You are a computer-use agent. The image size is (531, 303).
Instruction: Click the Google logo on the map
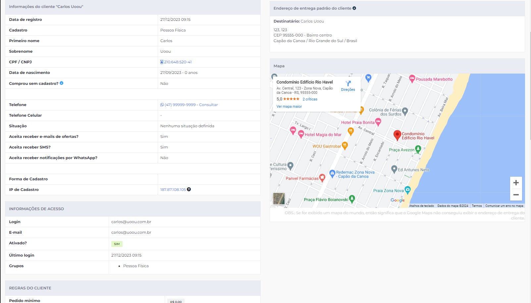398,200
